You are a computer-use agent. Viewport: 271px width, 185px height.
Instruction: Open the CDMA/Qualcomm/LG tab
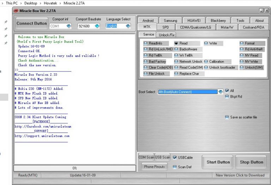pos(195,27)
